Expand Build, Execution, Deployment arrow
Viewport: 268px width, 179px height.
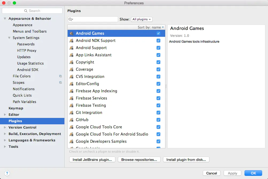click(5, 134)
